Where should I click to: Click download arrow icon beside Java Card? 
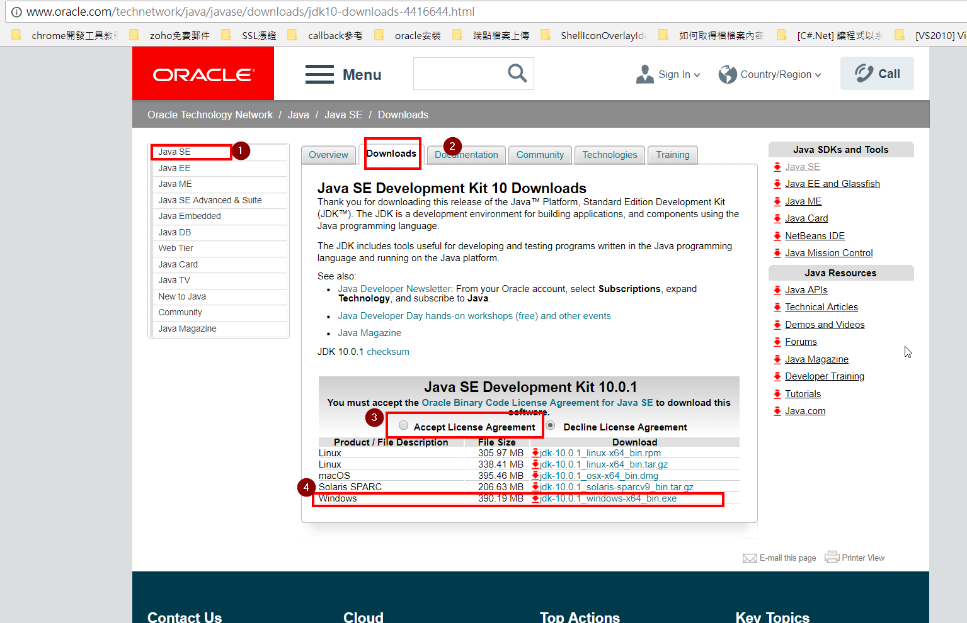pyautogui.click(x=777, y=218)
